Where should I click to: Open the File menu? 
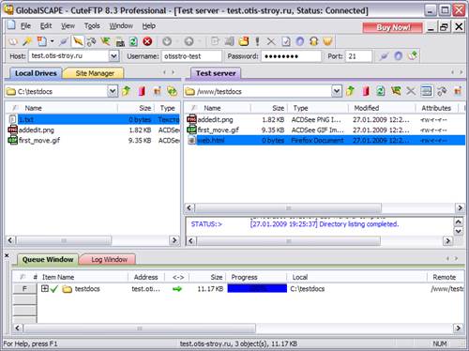25,26
